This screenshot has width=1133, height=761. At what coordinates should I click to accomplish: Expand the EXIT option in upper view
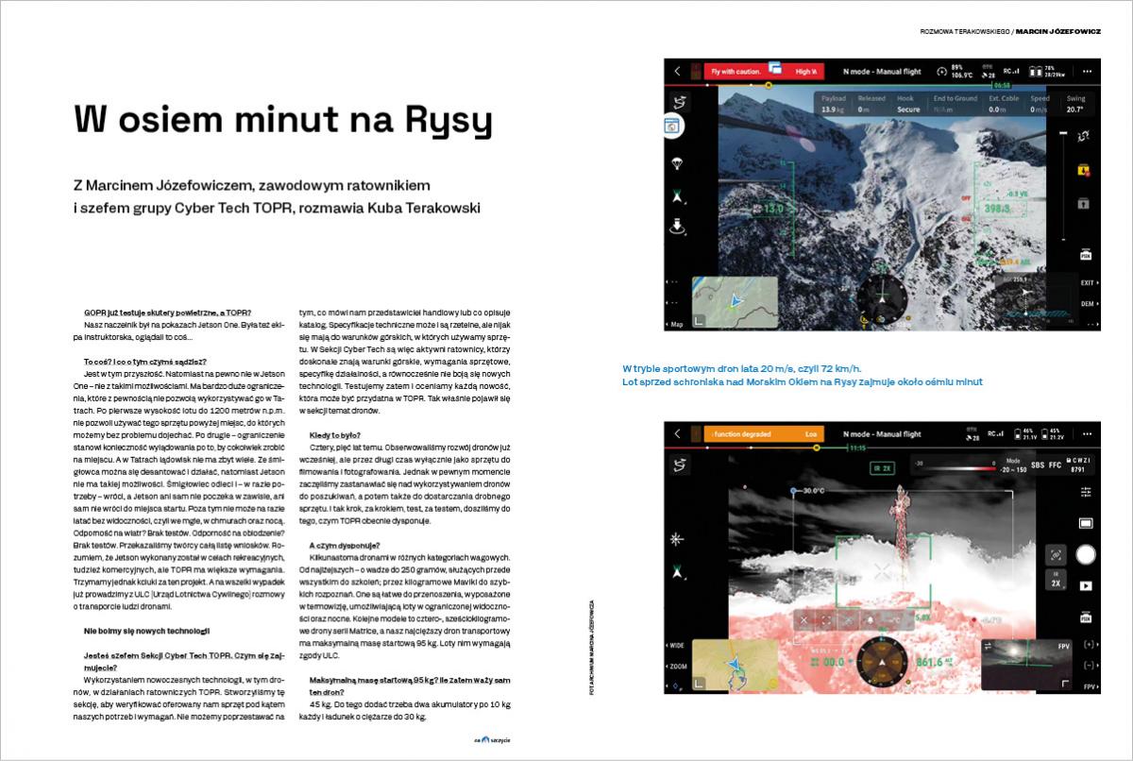click(1088, 282)
